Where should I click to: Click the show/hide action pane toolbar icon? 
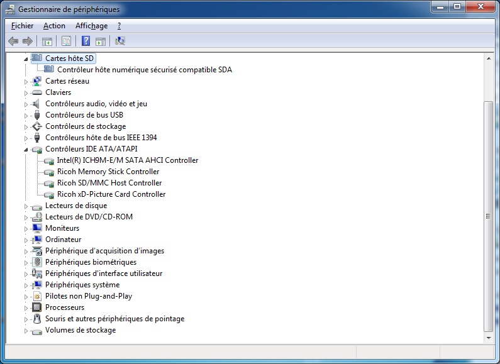101,41
